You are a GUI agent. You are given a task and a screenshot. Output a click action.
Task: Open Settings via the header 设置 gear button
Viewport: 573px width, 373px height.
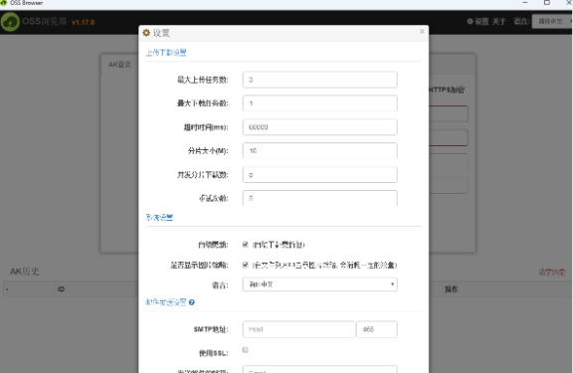477,22
